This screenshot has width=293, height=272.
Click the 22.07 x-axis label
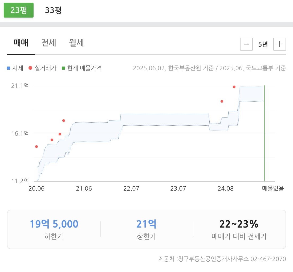131,188
